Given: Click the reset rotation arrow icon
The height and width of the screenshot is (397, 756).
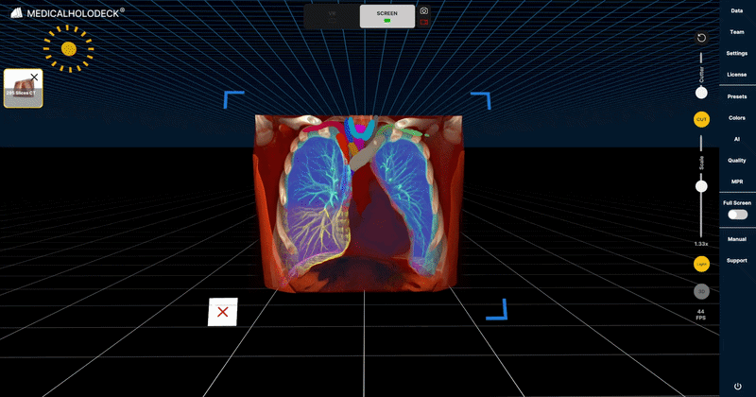Looking at the screenshot, I should [701, 38].
